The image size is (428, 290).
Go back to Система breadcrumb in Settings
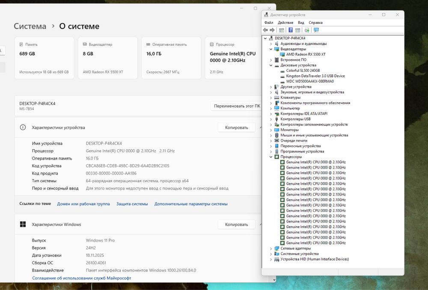point(30,26)
